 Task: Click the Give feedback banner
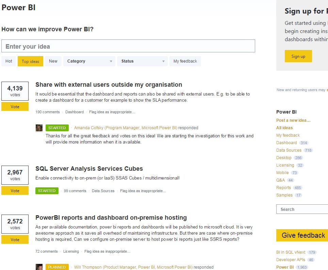pyautogui.click(x=302, y=235)
